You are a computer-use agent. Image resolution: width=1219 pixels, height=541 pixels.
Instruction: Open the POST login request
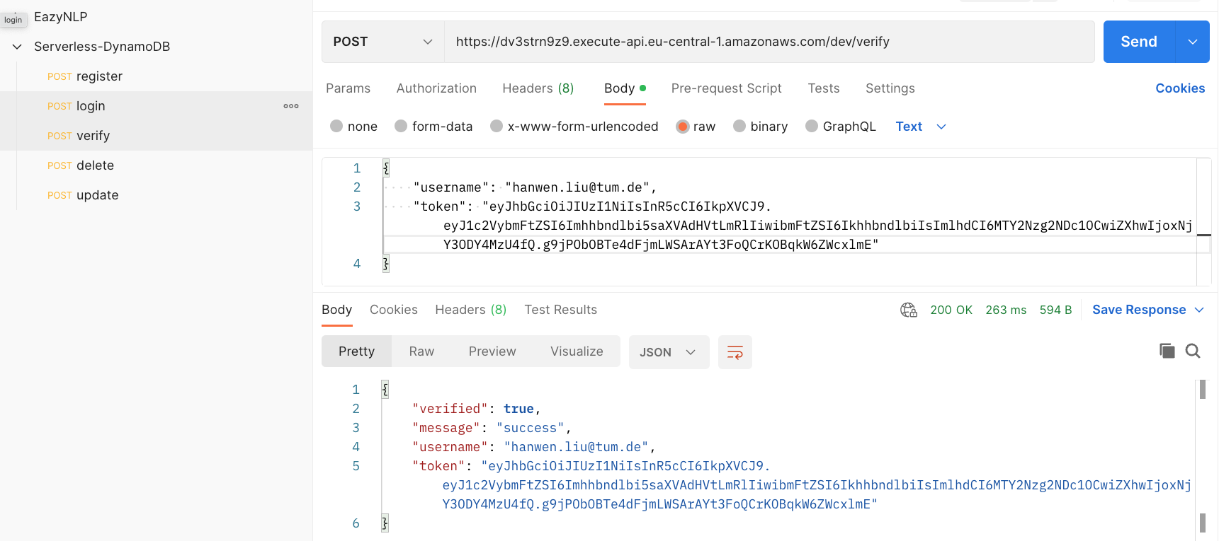point(156,106)
